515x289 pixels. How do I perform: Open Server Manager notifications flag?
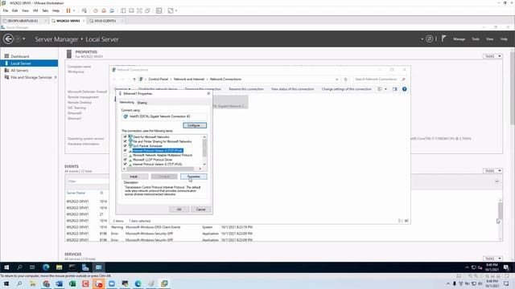pyautogui.click(x=443, y=39)
